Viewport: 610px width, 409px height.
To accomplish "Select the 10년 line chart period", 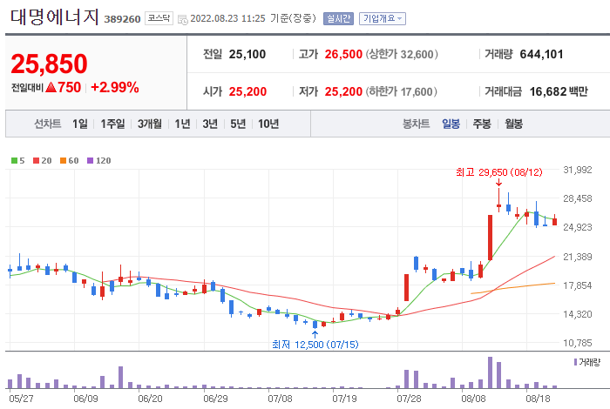I will click(268, 124).
